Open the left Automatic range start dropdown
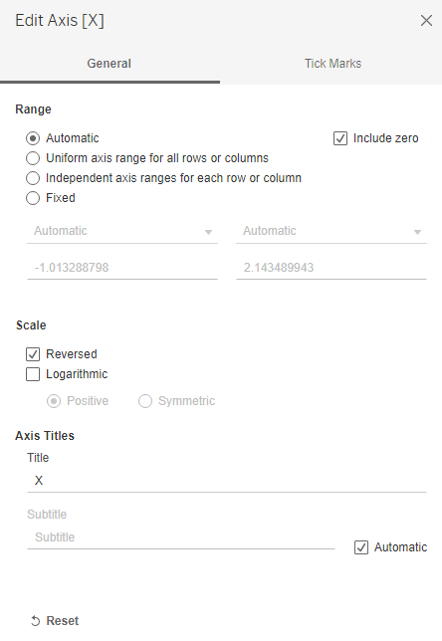 click(x=122, y=231)
